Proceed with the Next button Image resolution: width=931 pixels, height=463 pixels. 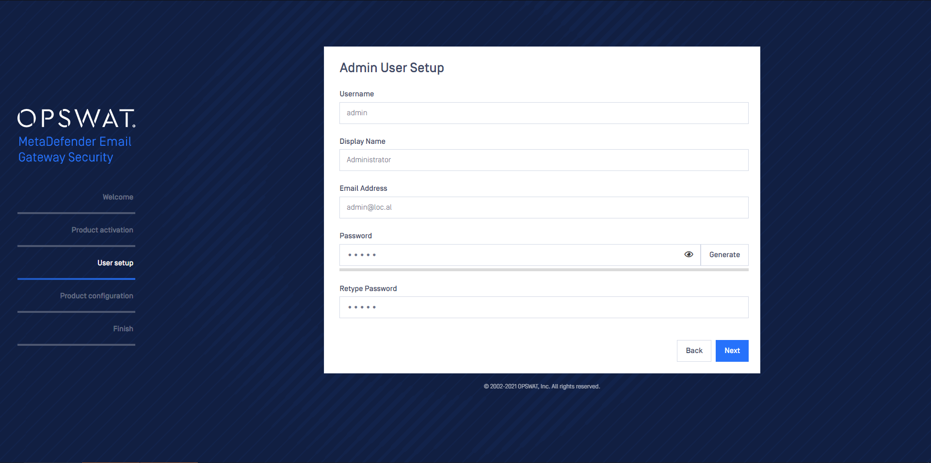732,351
